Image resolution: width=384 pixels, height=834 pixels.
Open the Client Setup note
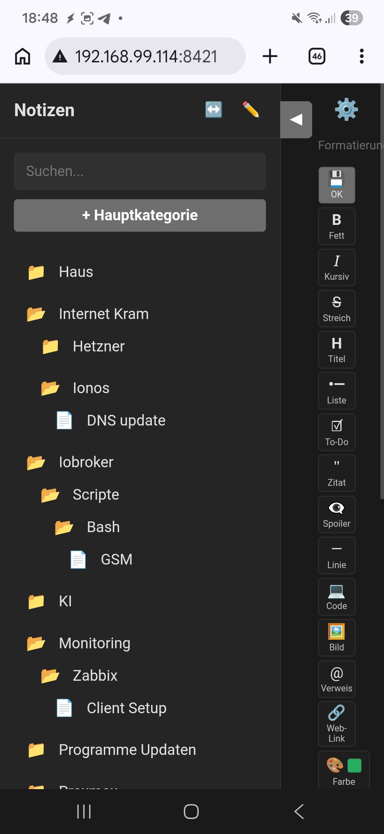[126, 708]
